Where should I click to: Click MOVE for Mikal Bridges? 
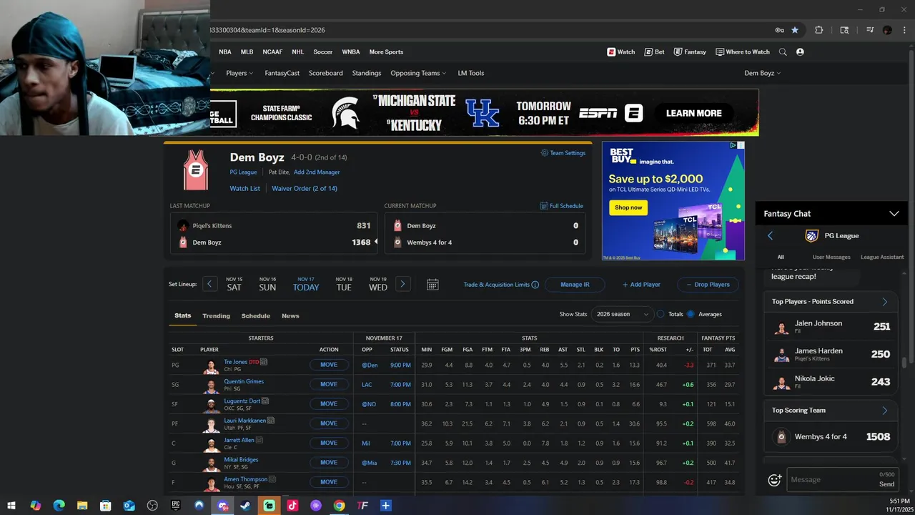click(x=329, y=462)
